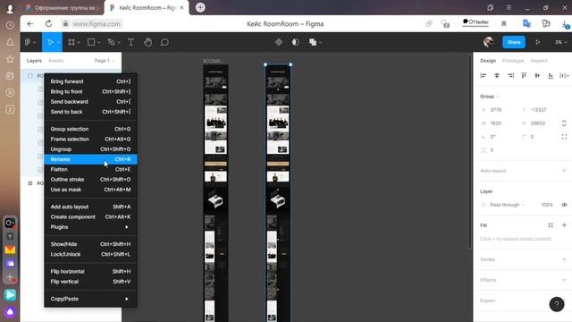Switch to the Assets tab

coord(55,61)
